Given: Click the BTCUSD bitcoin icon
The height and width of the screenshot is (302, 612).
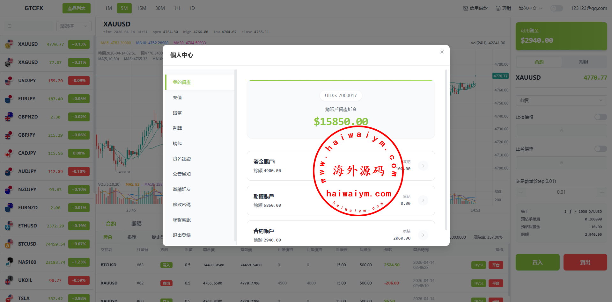Looking at the screenshot, I should point(9,244).
